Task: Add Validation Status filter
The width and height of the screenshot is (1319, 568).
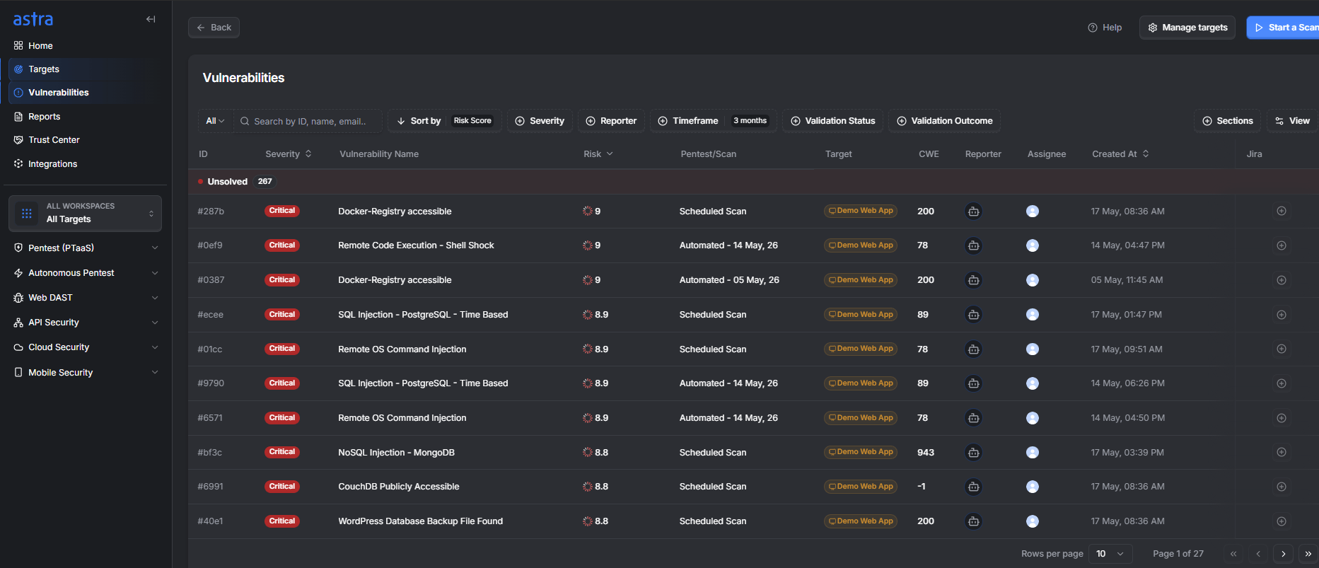Action: click(832, 121)
